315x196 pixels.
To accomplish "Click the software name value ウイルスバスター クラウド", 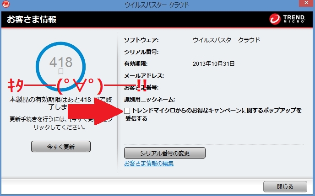I will coord(226,40).
